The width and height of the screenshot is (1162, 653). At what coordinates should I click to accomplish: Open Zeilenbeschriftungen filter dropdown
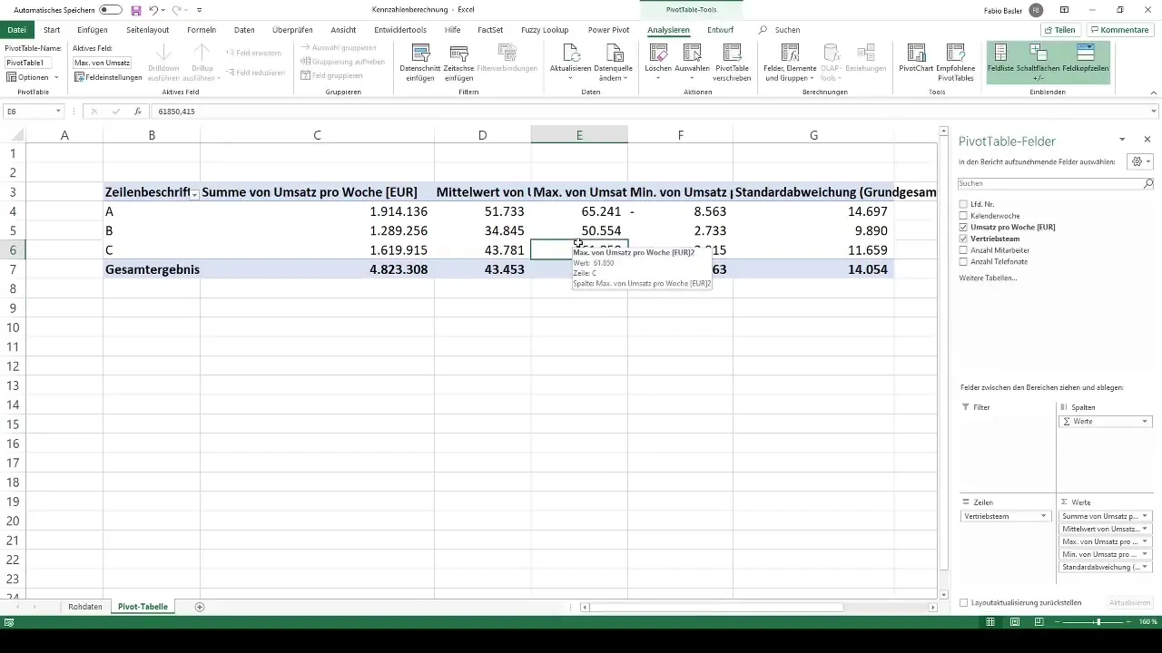coord(192,193)
